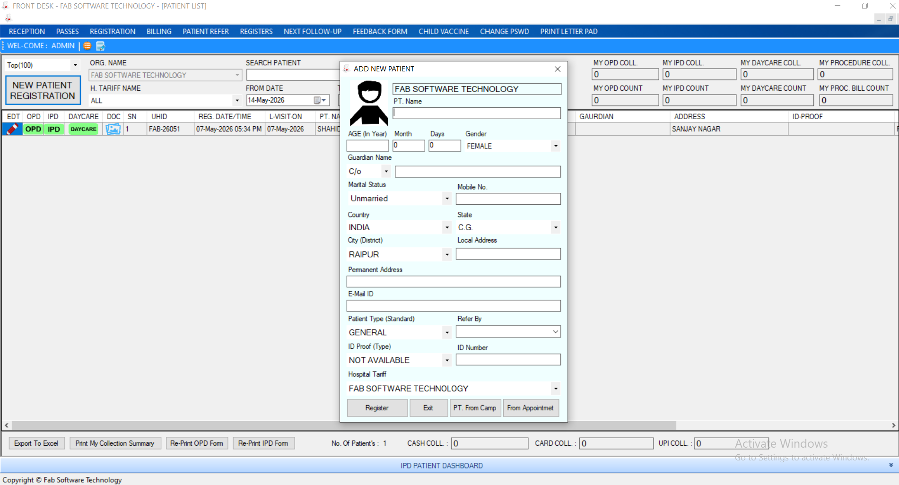Viewport: 899px width, 485px height.
Task: Click Export To Excel
Action: [36, 443]
